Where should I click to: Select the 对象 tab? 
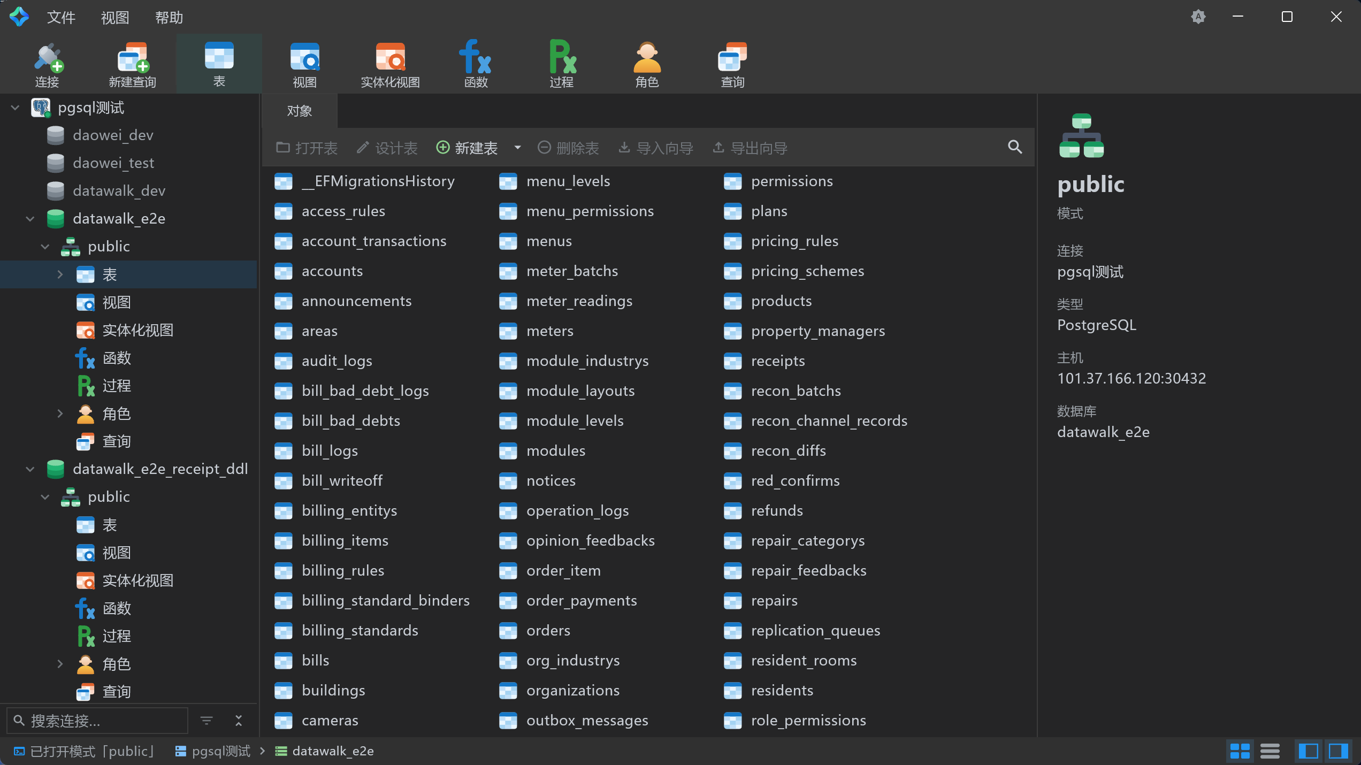(300, 111)
